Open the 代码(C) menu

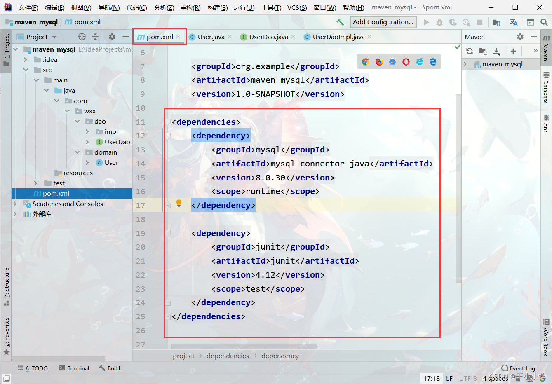point(137,7)
